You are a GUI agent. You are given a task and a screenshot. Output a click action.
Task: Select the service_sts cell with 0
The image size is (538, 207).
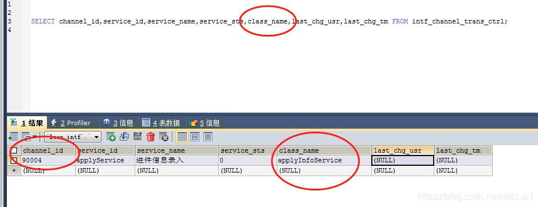tap(248, 160)
